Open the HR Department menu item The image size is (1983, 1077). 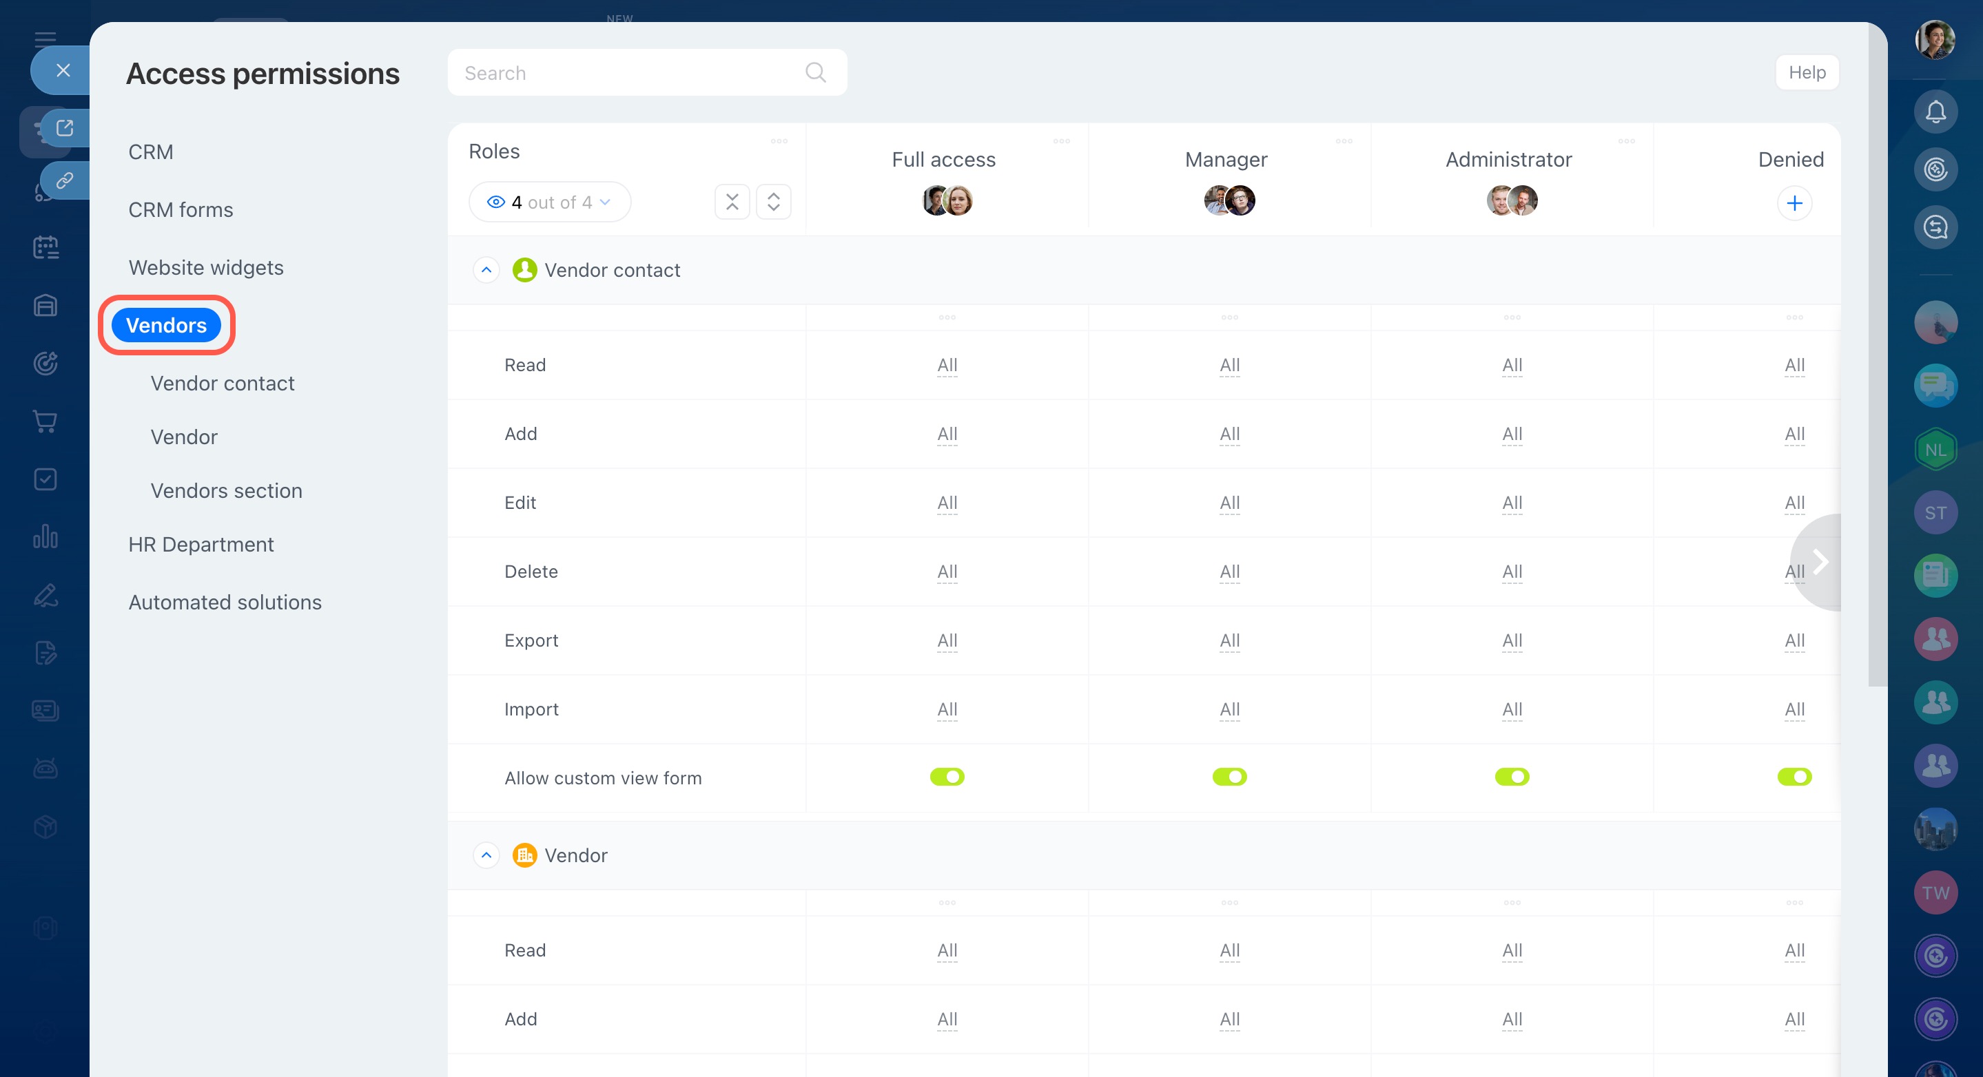[x=201, y=545]
